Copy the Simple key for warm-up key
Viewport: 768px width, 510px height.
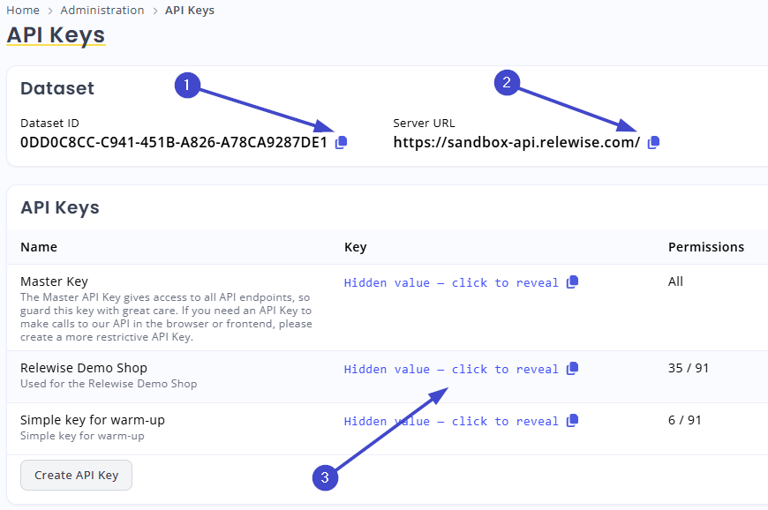pos(572,421)
